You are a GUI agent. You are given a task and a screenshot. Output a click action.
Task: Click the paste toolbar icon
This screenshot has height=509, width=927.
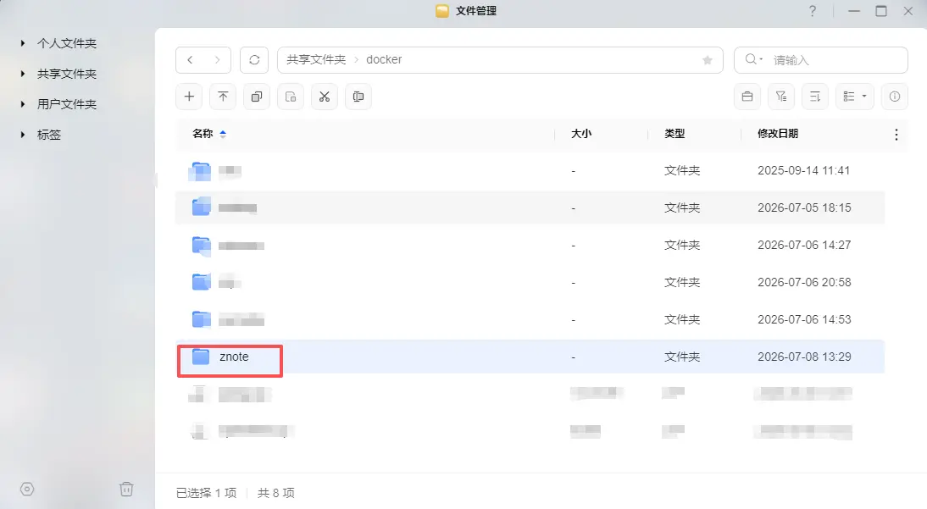pyautogui.click(x=291, y=97)
